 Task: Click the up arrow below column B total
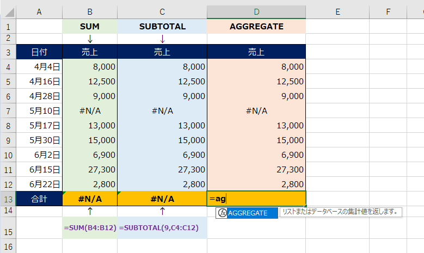pos(90,211)
